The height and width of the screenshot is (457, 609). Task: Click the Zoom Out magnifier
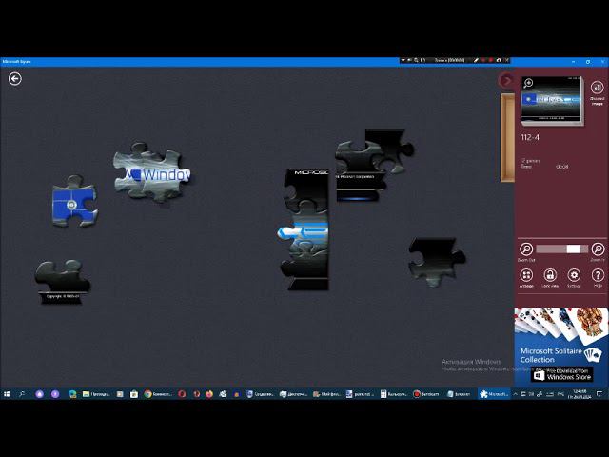(526, 251)
